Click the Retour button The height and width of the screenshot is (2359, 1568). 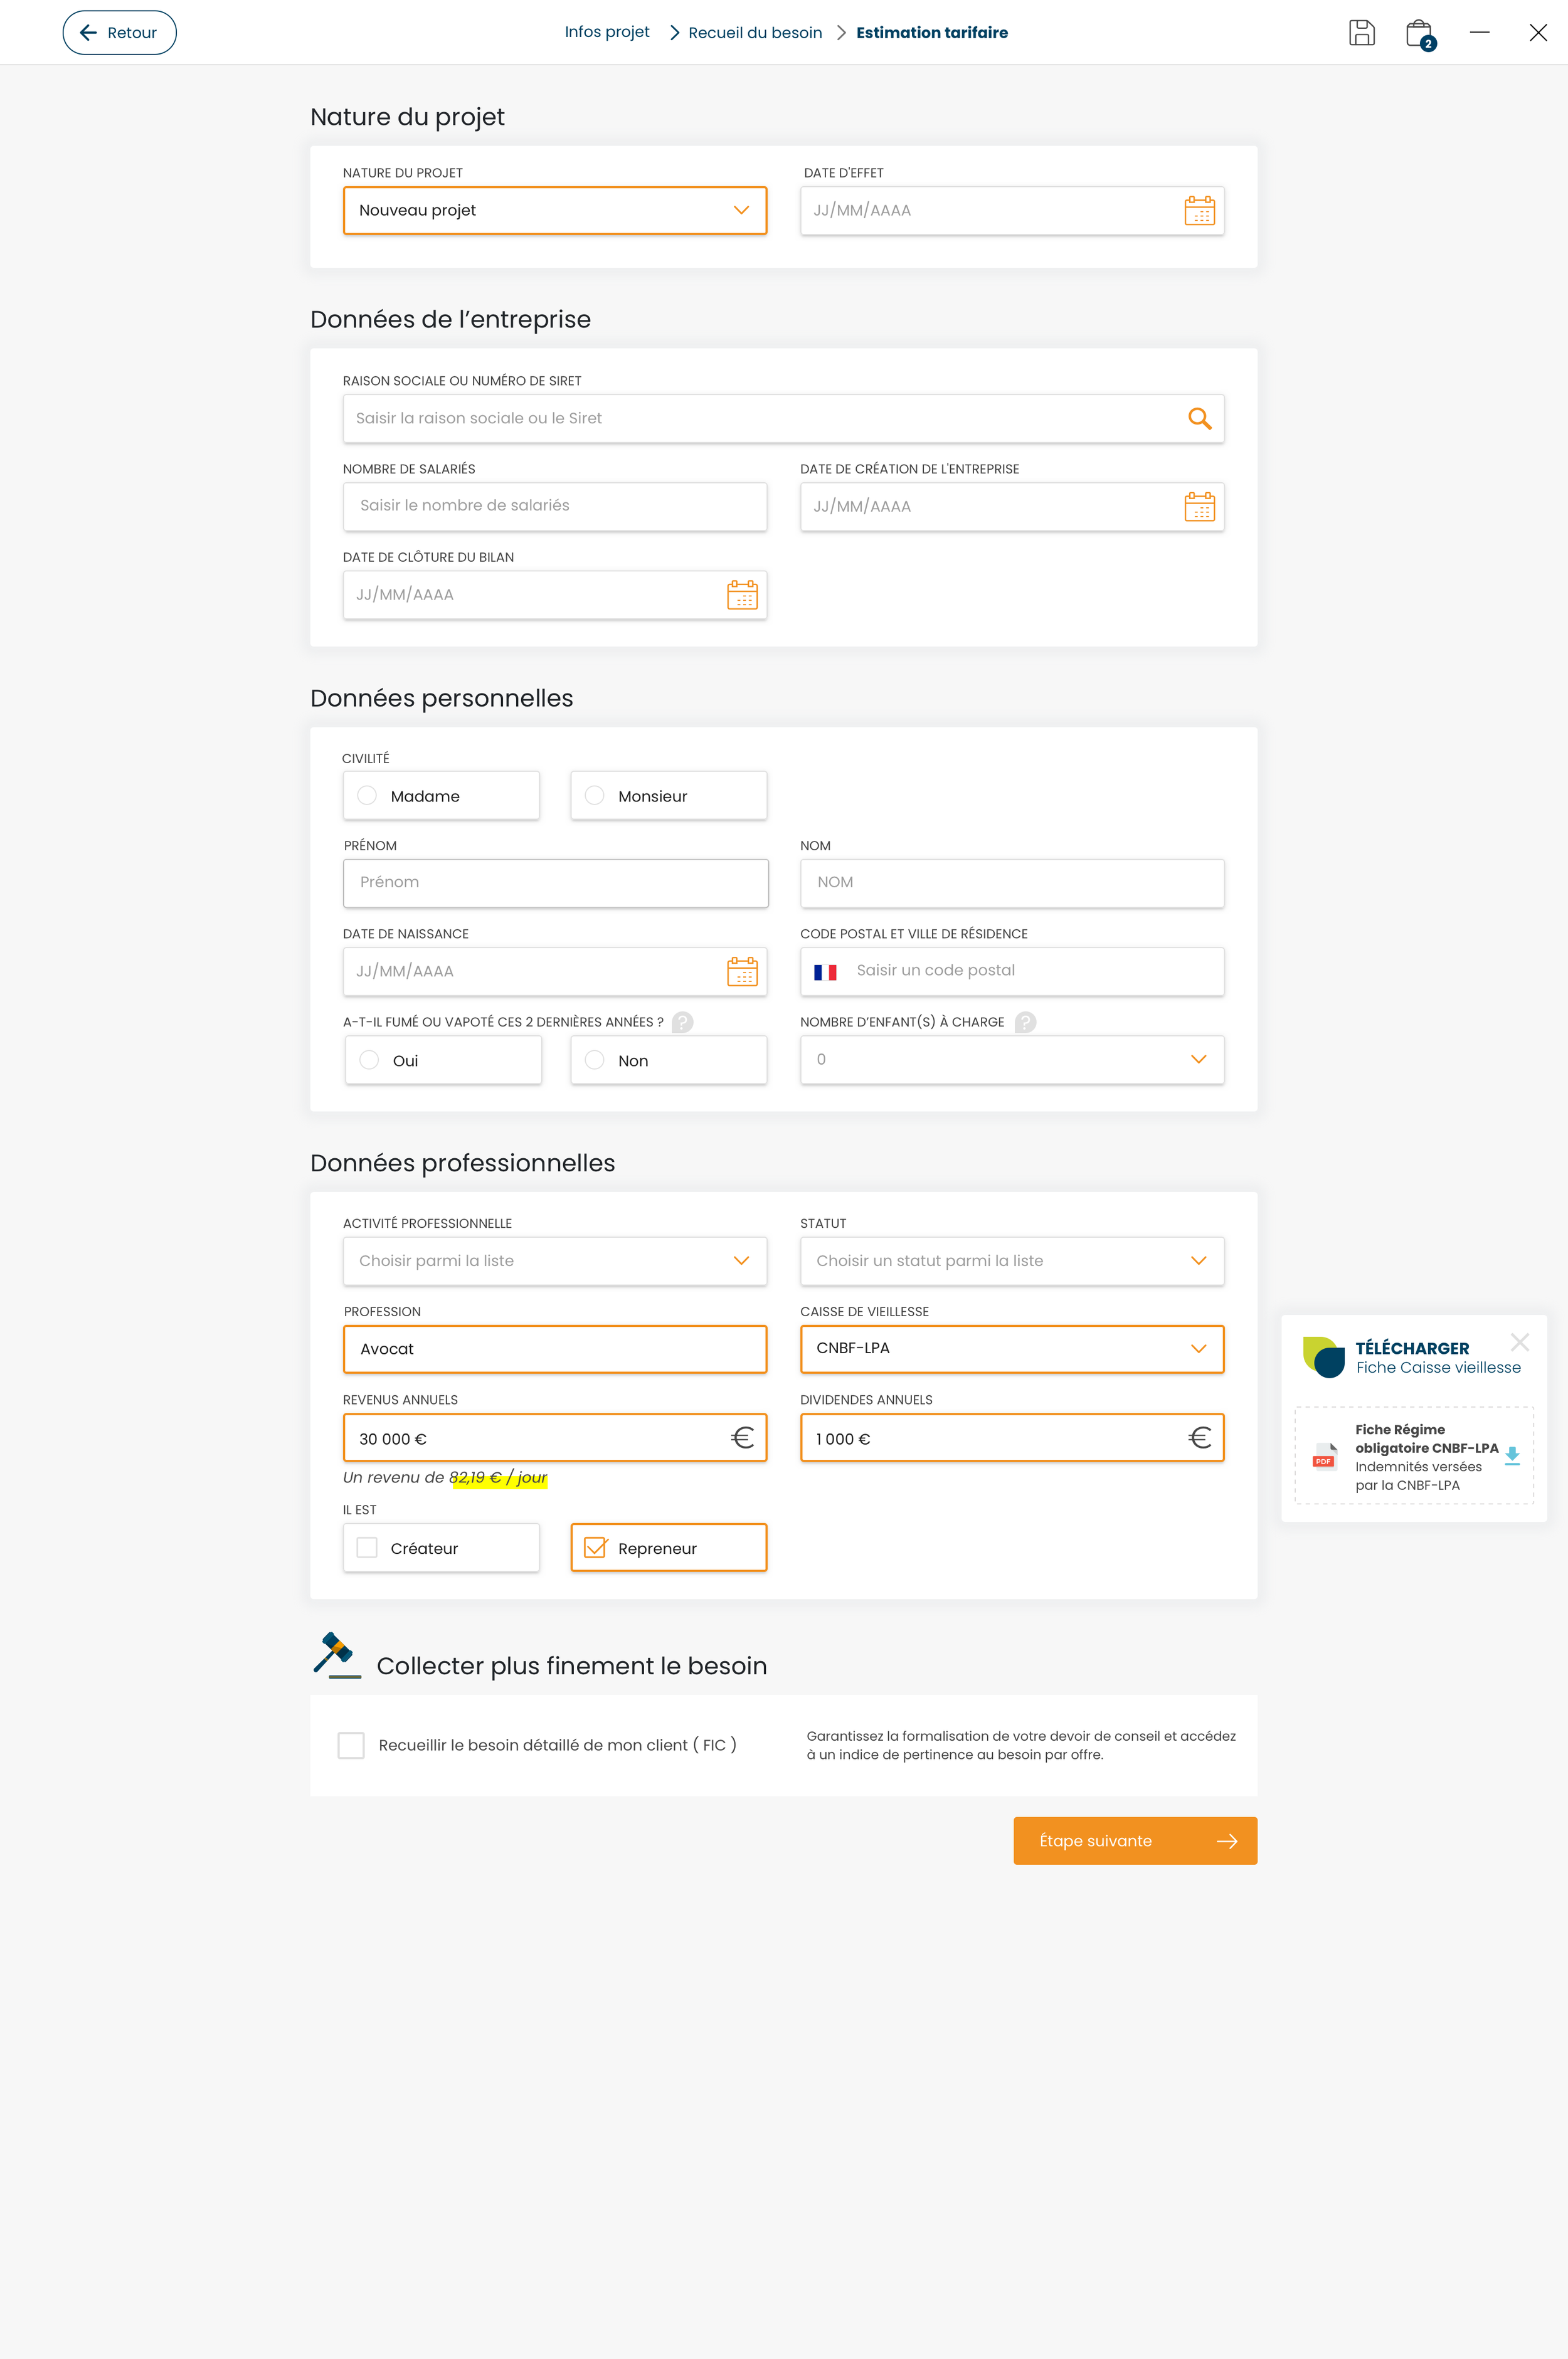point(119,33)
